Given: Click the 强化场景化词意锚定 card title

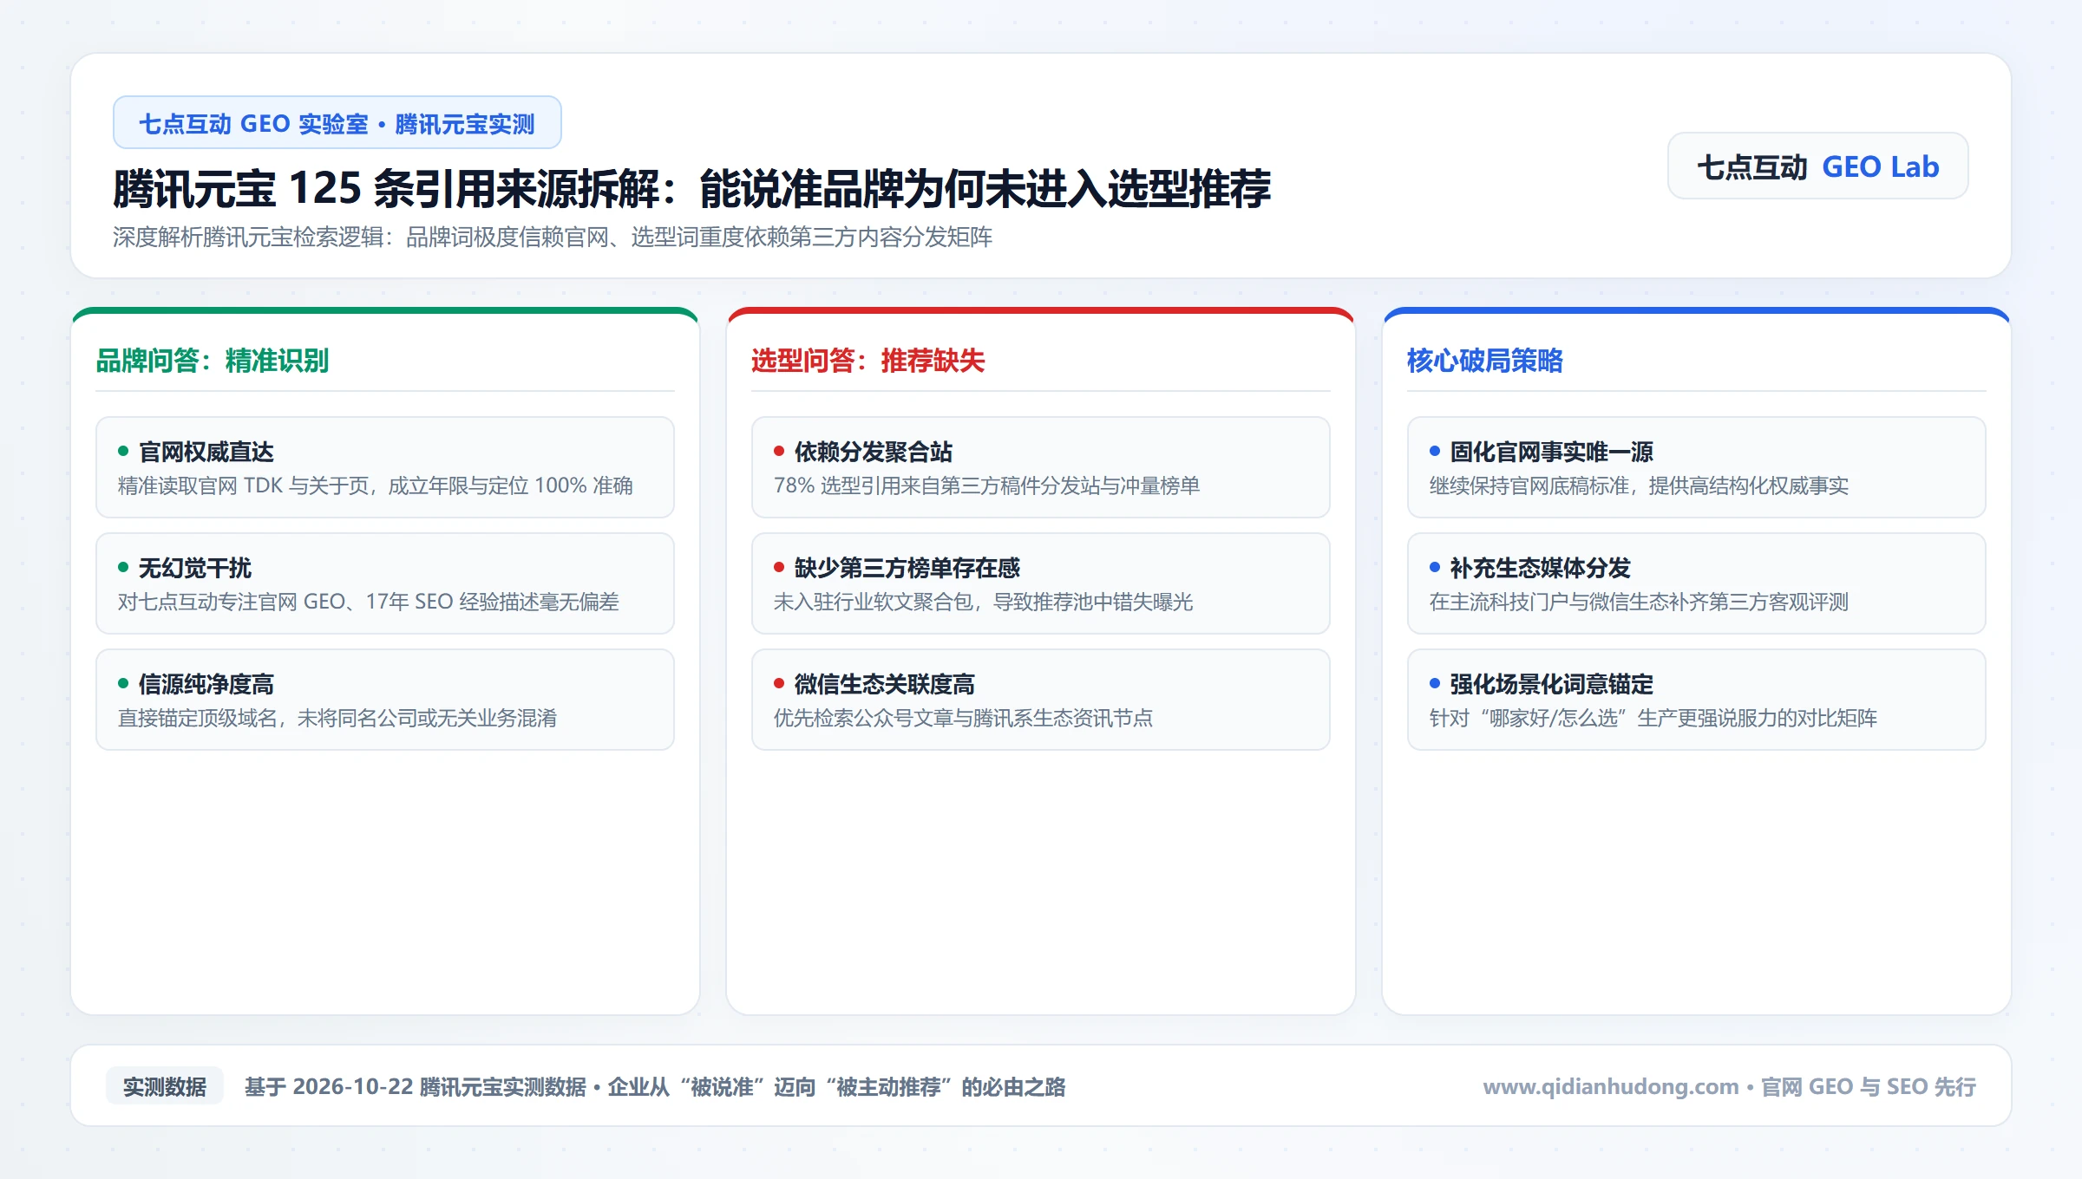Looking at the screenshot, I should [x=1552, y=684].
